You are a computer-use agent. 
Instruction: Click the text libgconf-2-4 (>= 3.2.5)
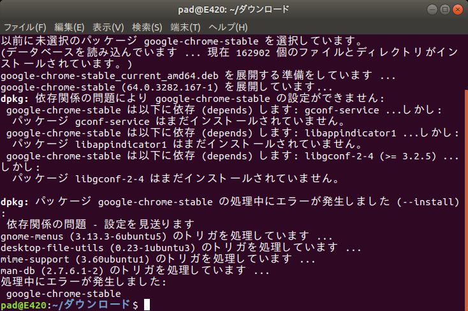370,156
